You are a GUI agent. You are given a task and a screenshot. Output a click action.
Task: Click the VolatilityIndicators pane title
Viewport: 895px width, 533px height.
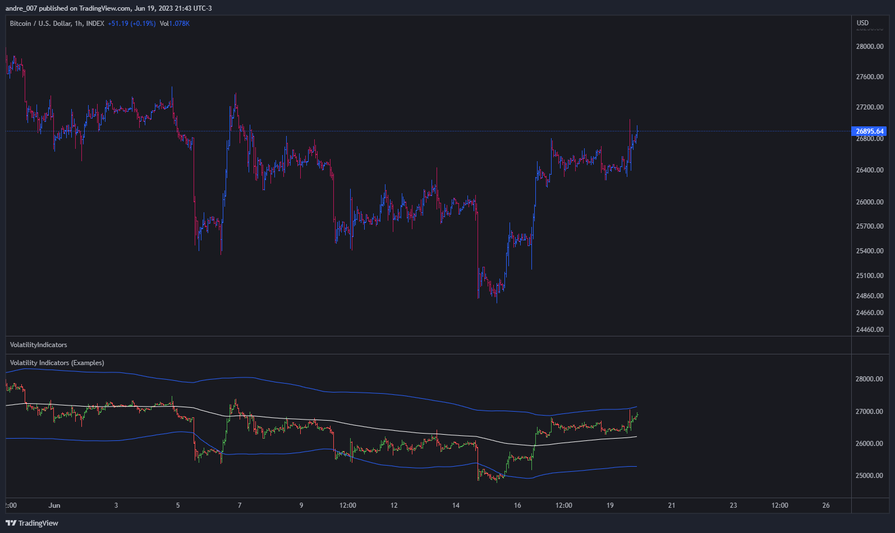(39, 345)
